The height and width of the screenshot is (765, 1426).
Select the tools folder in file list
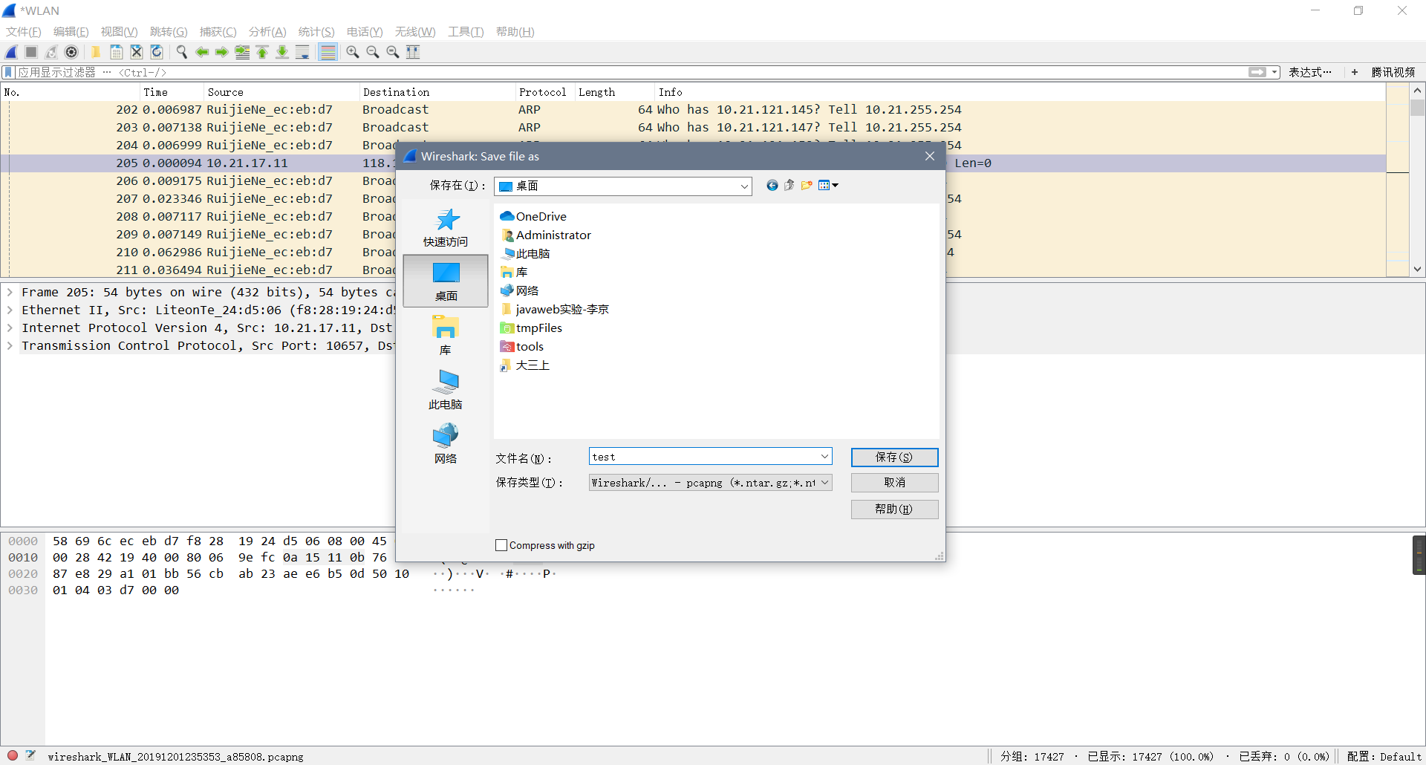pyautogui.click(x=522, y=346)
